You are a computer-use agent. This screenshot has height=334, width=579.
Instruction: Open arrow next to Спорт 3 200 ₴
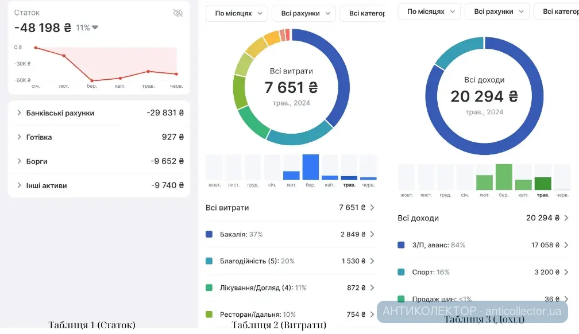pos(566,272)
